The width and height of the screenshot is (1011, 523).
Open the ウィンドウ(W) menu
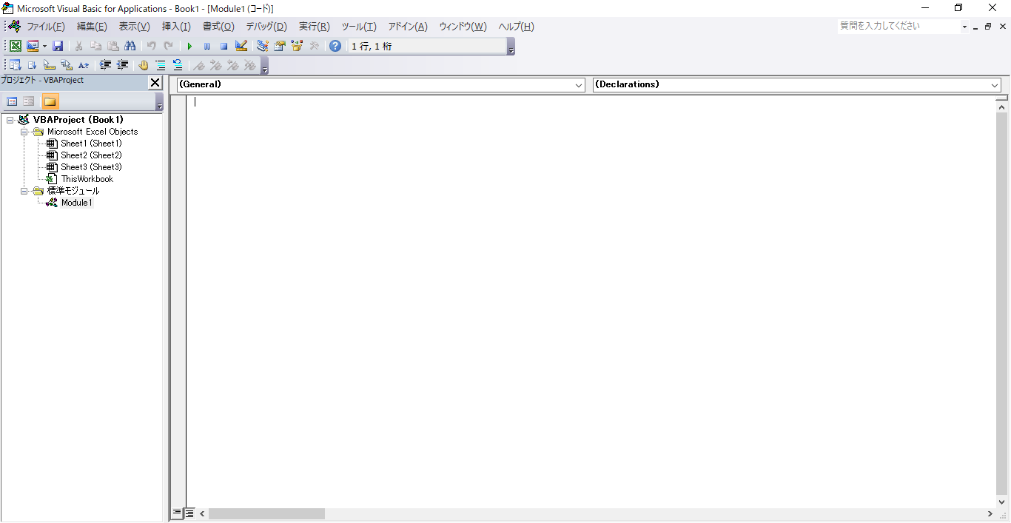463,27
